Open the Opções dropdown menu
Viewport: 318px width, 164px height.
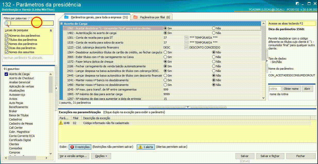[x=101, y=156]
